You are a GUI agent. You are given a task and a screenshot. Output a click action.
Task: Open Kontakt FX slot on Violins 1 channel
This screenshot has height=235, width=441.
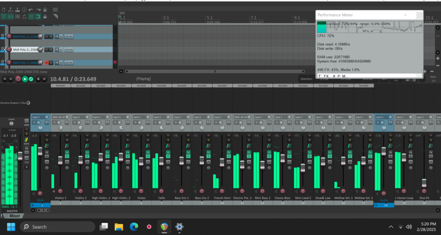(60, 86)
